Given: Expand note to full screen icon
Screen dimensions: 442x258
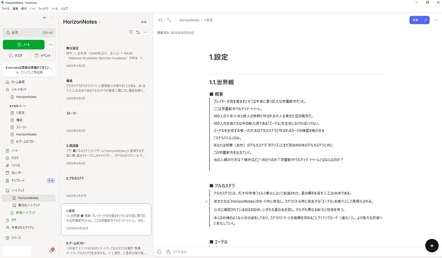Looking at the screenshot, I should pos(169,20).
